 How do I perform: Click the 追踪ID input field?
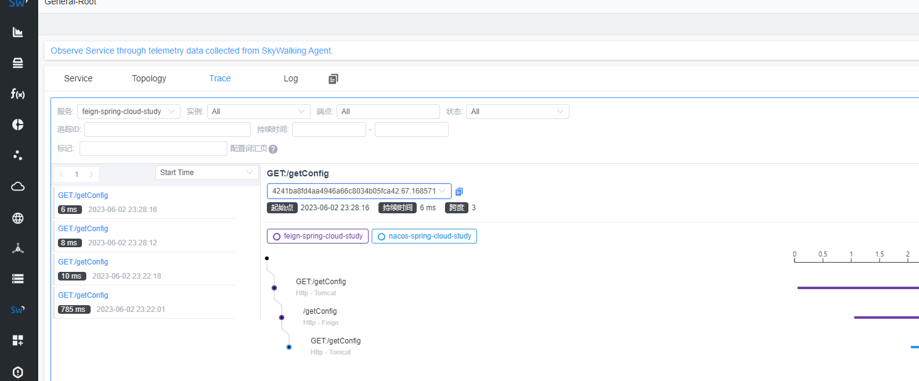pos(167,129)
